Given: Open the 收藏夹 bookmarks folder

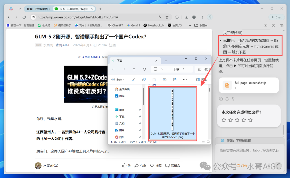Looking at the screenshot, I should (x=201, y=25).
